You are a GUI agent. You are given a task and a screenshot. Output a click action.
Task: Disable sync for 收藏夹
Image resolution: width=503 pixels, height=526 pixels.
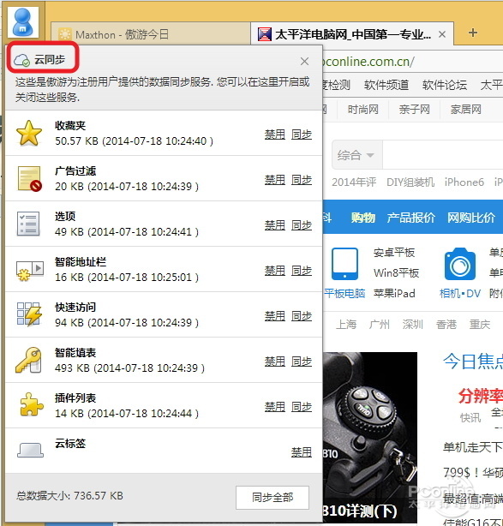275,134
